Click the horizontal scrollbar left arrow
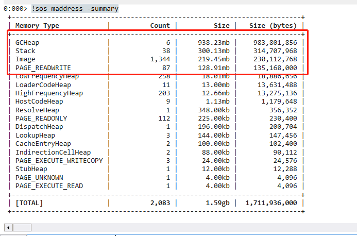 tap(8, 227)
